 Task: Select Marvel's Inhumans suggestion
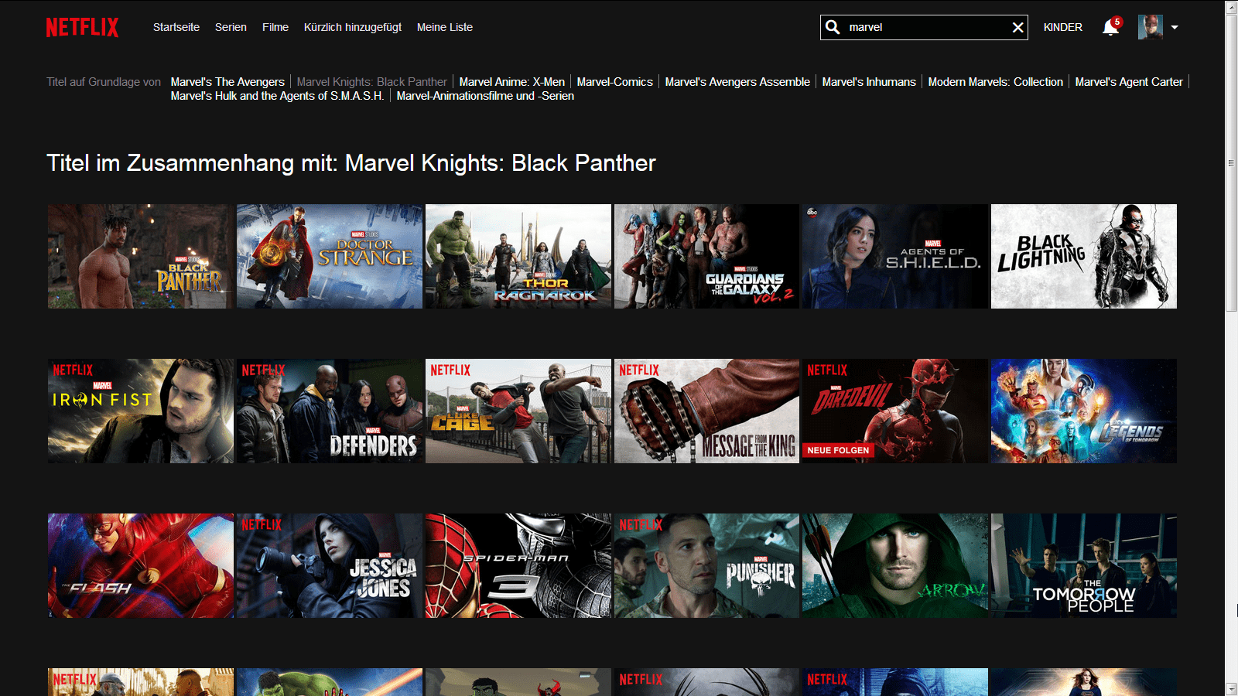point(869,82)
